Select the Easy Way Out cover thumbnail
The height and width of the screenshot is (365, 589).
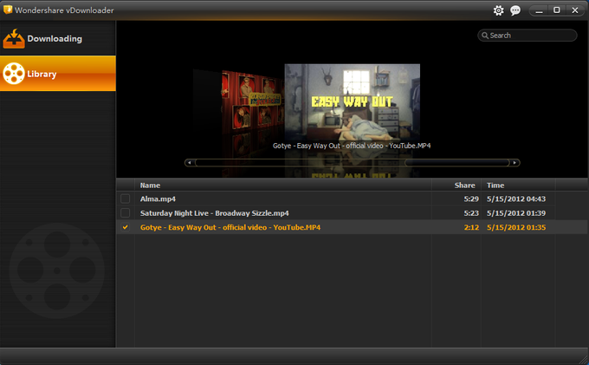352,102
